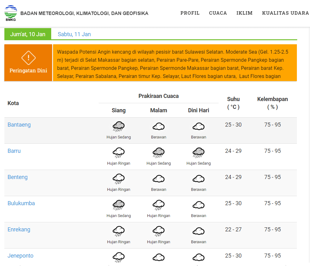
Task: Click the Badan Meteorologi agency title text
Action: coord(84,13)
